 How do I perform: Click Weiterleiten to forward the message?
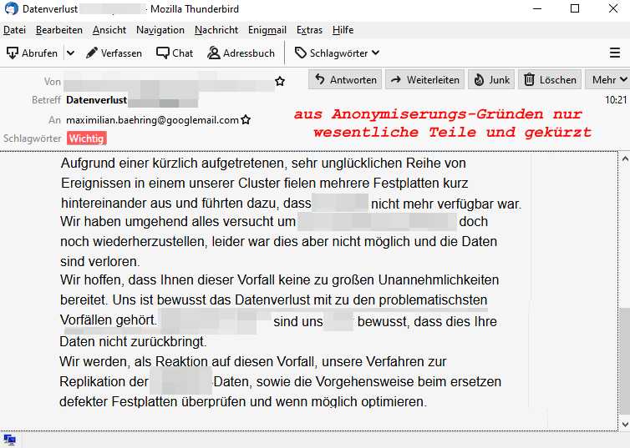pos(424,80)
